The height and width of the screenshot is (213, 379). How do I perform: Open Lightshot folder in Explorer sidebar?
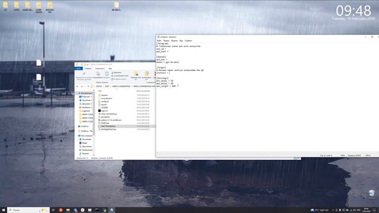[86, 111]
